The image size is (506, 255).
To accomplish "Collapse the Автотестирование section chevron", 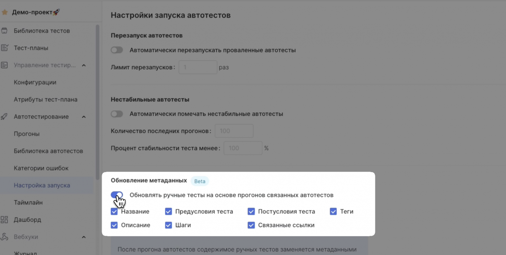I will tap(84, 117).
